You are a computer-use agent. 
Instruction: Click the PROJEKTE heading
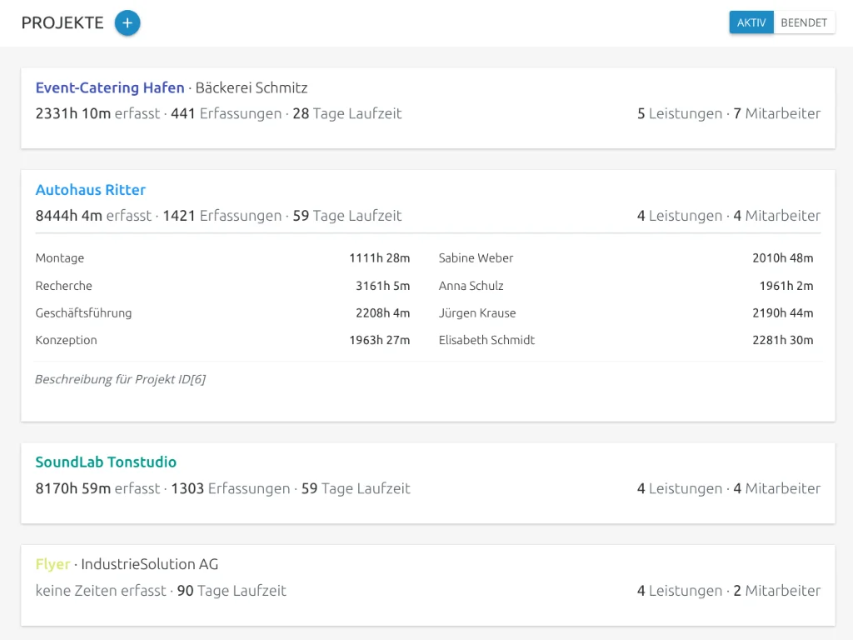(62, 22)
